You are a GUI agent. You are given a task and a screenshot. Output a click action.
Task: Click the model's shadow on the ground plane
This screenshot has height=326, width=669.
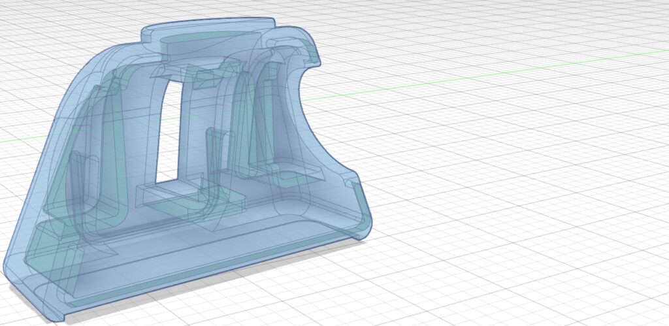click(x=196, y=302)
